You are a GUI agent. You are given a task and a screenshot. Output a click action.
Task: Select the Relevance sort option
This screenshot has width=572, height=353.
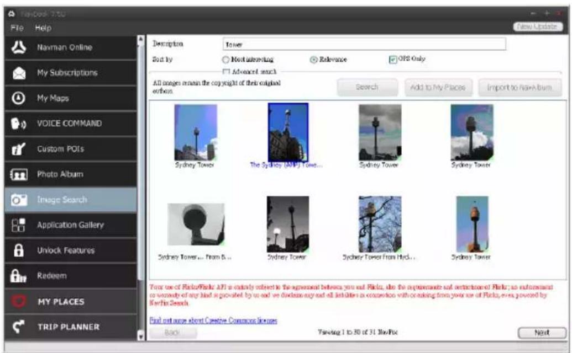click(313, 60)
